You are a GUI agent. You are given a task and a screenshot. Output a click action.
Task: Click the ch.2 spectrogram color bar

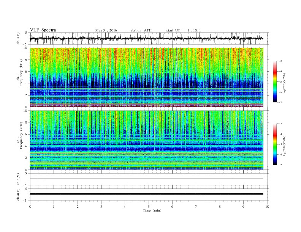coord(275,144)
